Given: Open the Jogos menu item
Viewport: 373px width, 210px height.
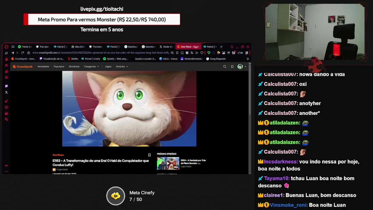Looking at the screenshot, I should [x=108, y=66].
